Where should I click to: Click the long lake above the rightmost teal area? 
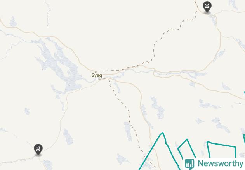point(221,125)
